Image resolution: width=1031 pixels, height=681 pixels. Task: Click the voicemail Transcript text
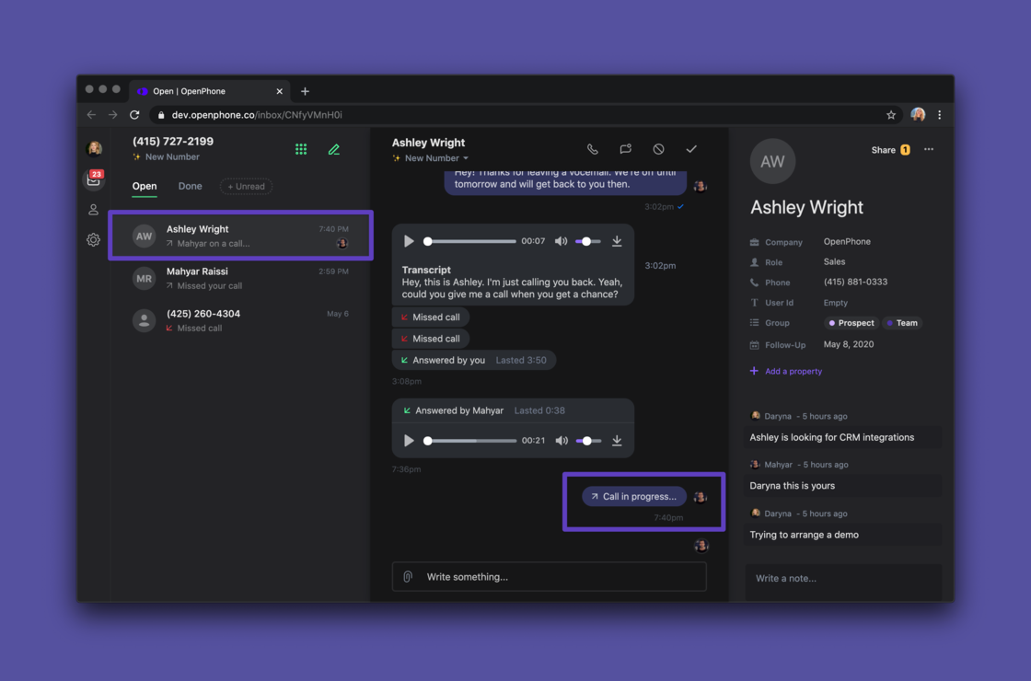(x=512, y=282)
